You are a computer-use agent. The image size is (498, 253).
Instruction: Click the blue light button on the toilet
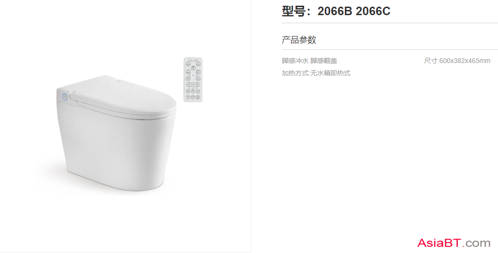[65, 97]
